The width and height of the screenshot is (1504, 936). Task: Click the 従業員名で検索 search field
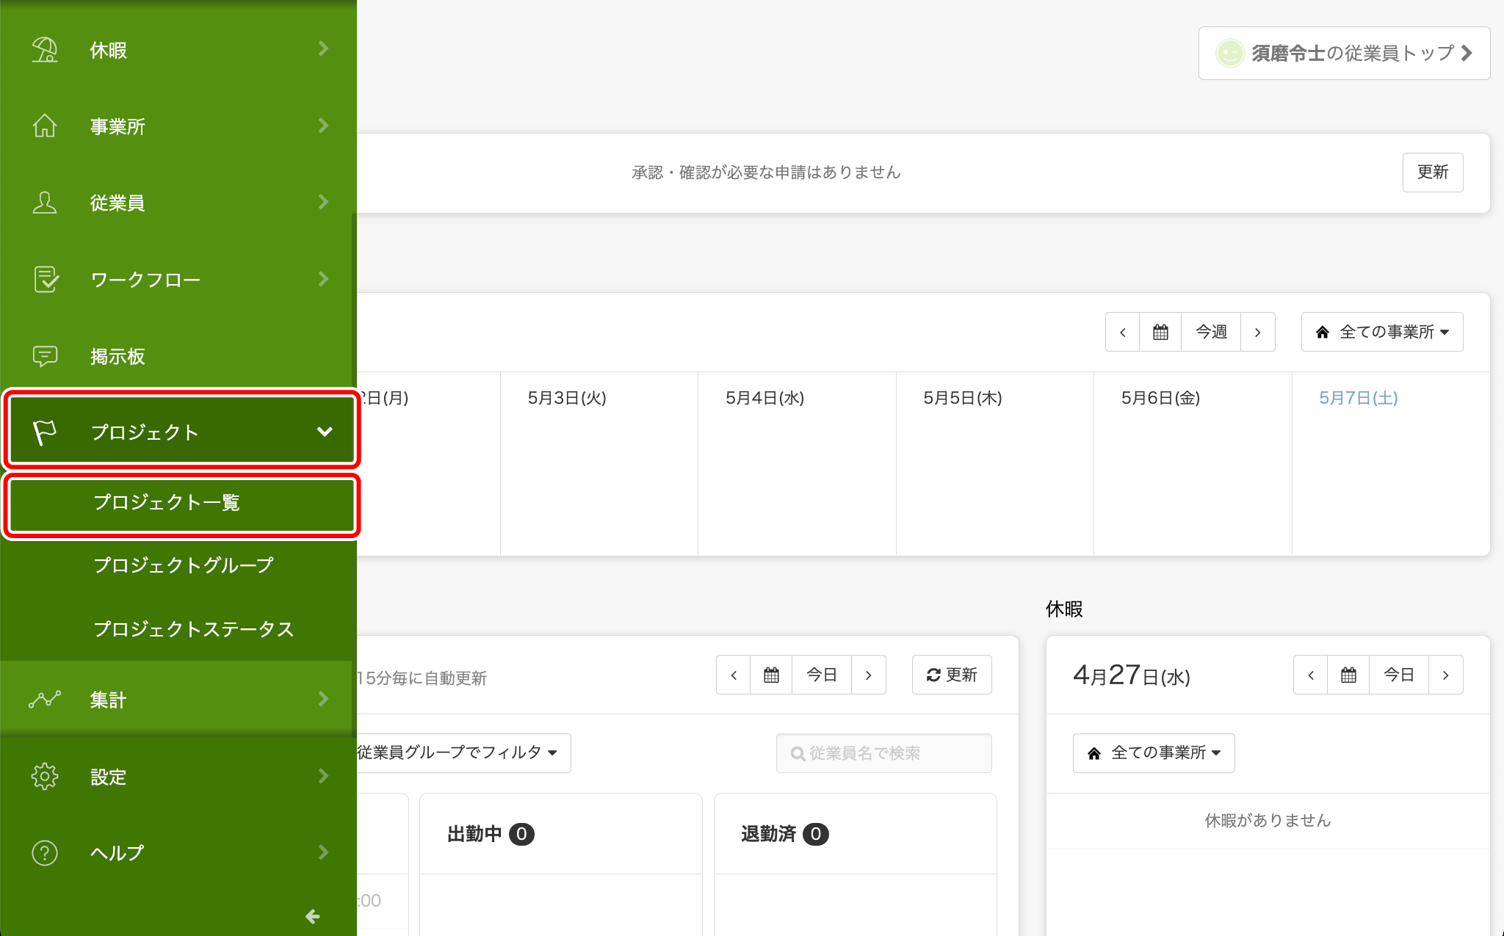[883, 753]
